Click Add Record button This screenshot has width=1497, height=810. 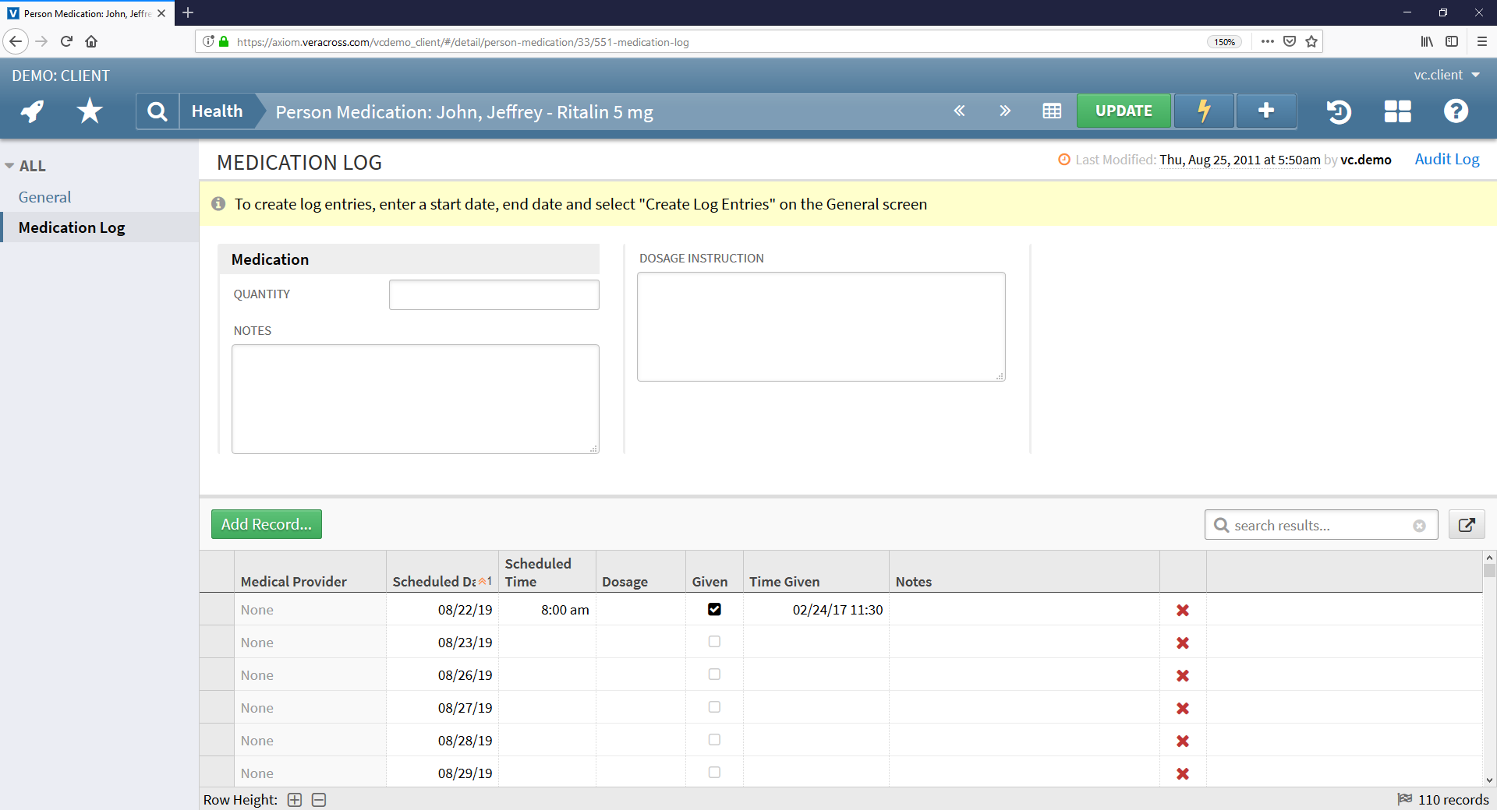267,524
